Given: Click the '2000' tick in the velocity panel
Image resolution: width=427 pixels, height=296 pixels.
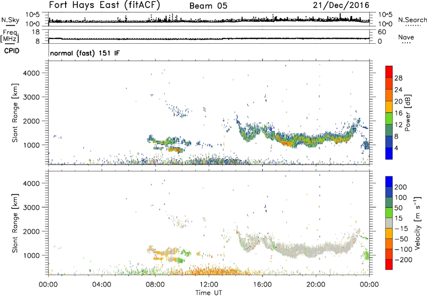Looking at the screenshot, I should point(31,231).
